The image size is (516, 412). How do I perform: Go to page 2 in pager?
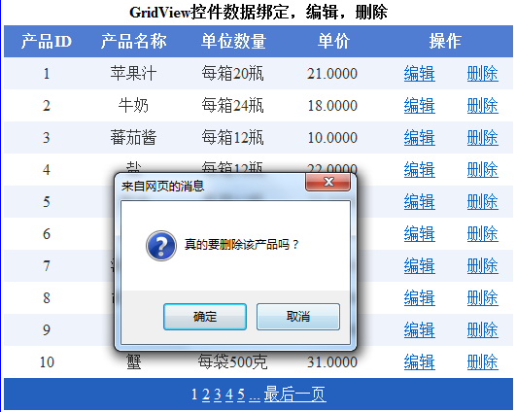(x=206, y=395)
